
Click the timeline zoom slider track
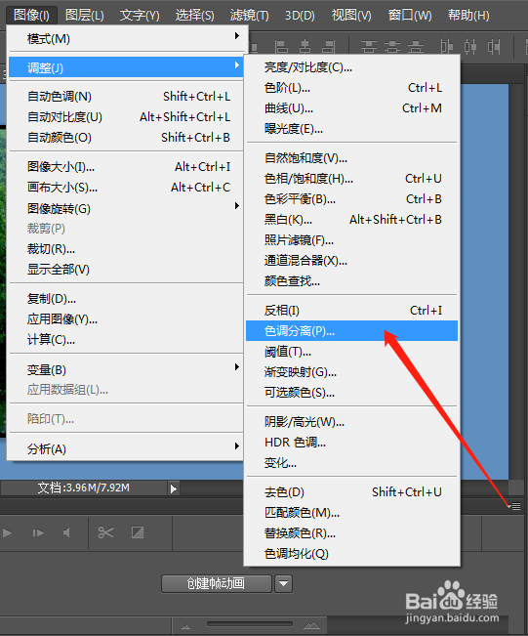click(x=250, y=624)
